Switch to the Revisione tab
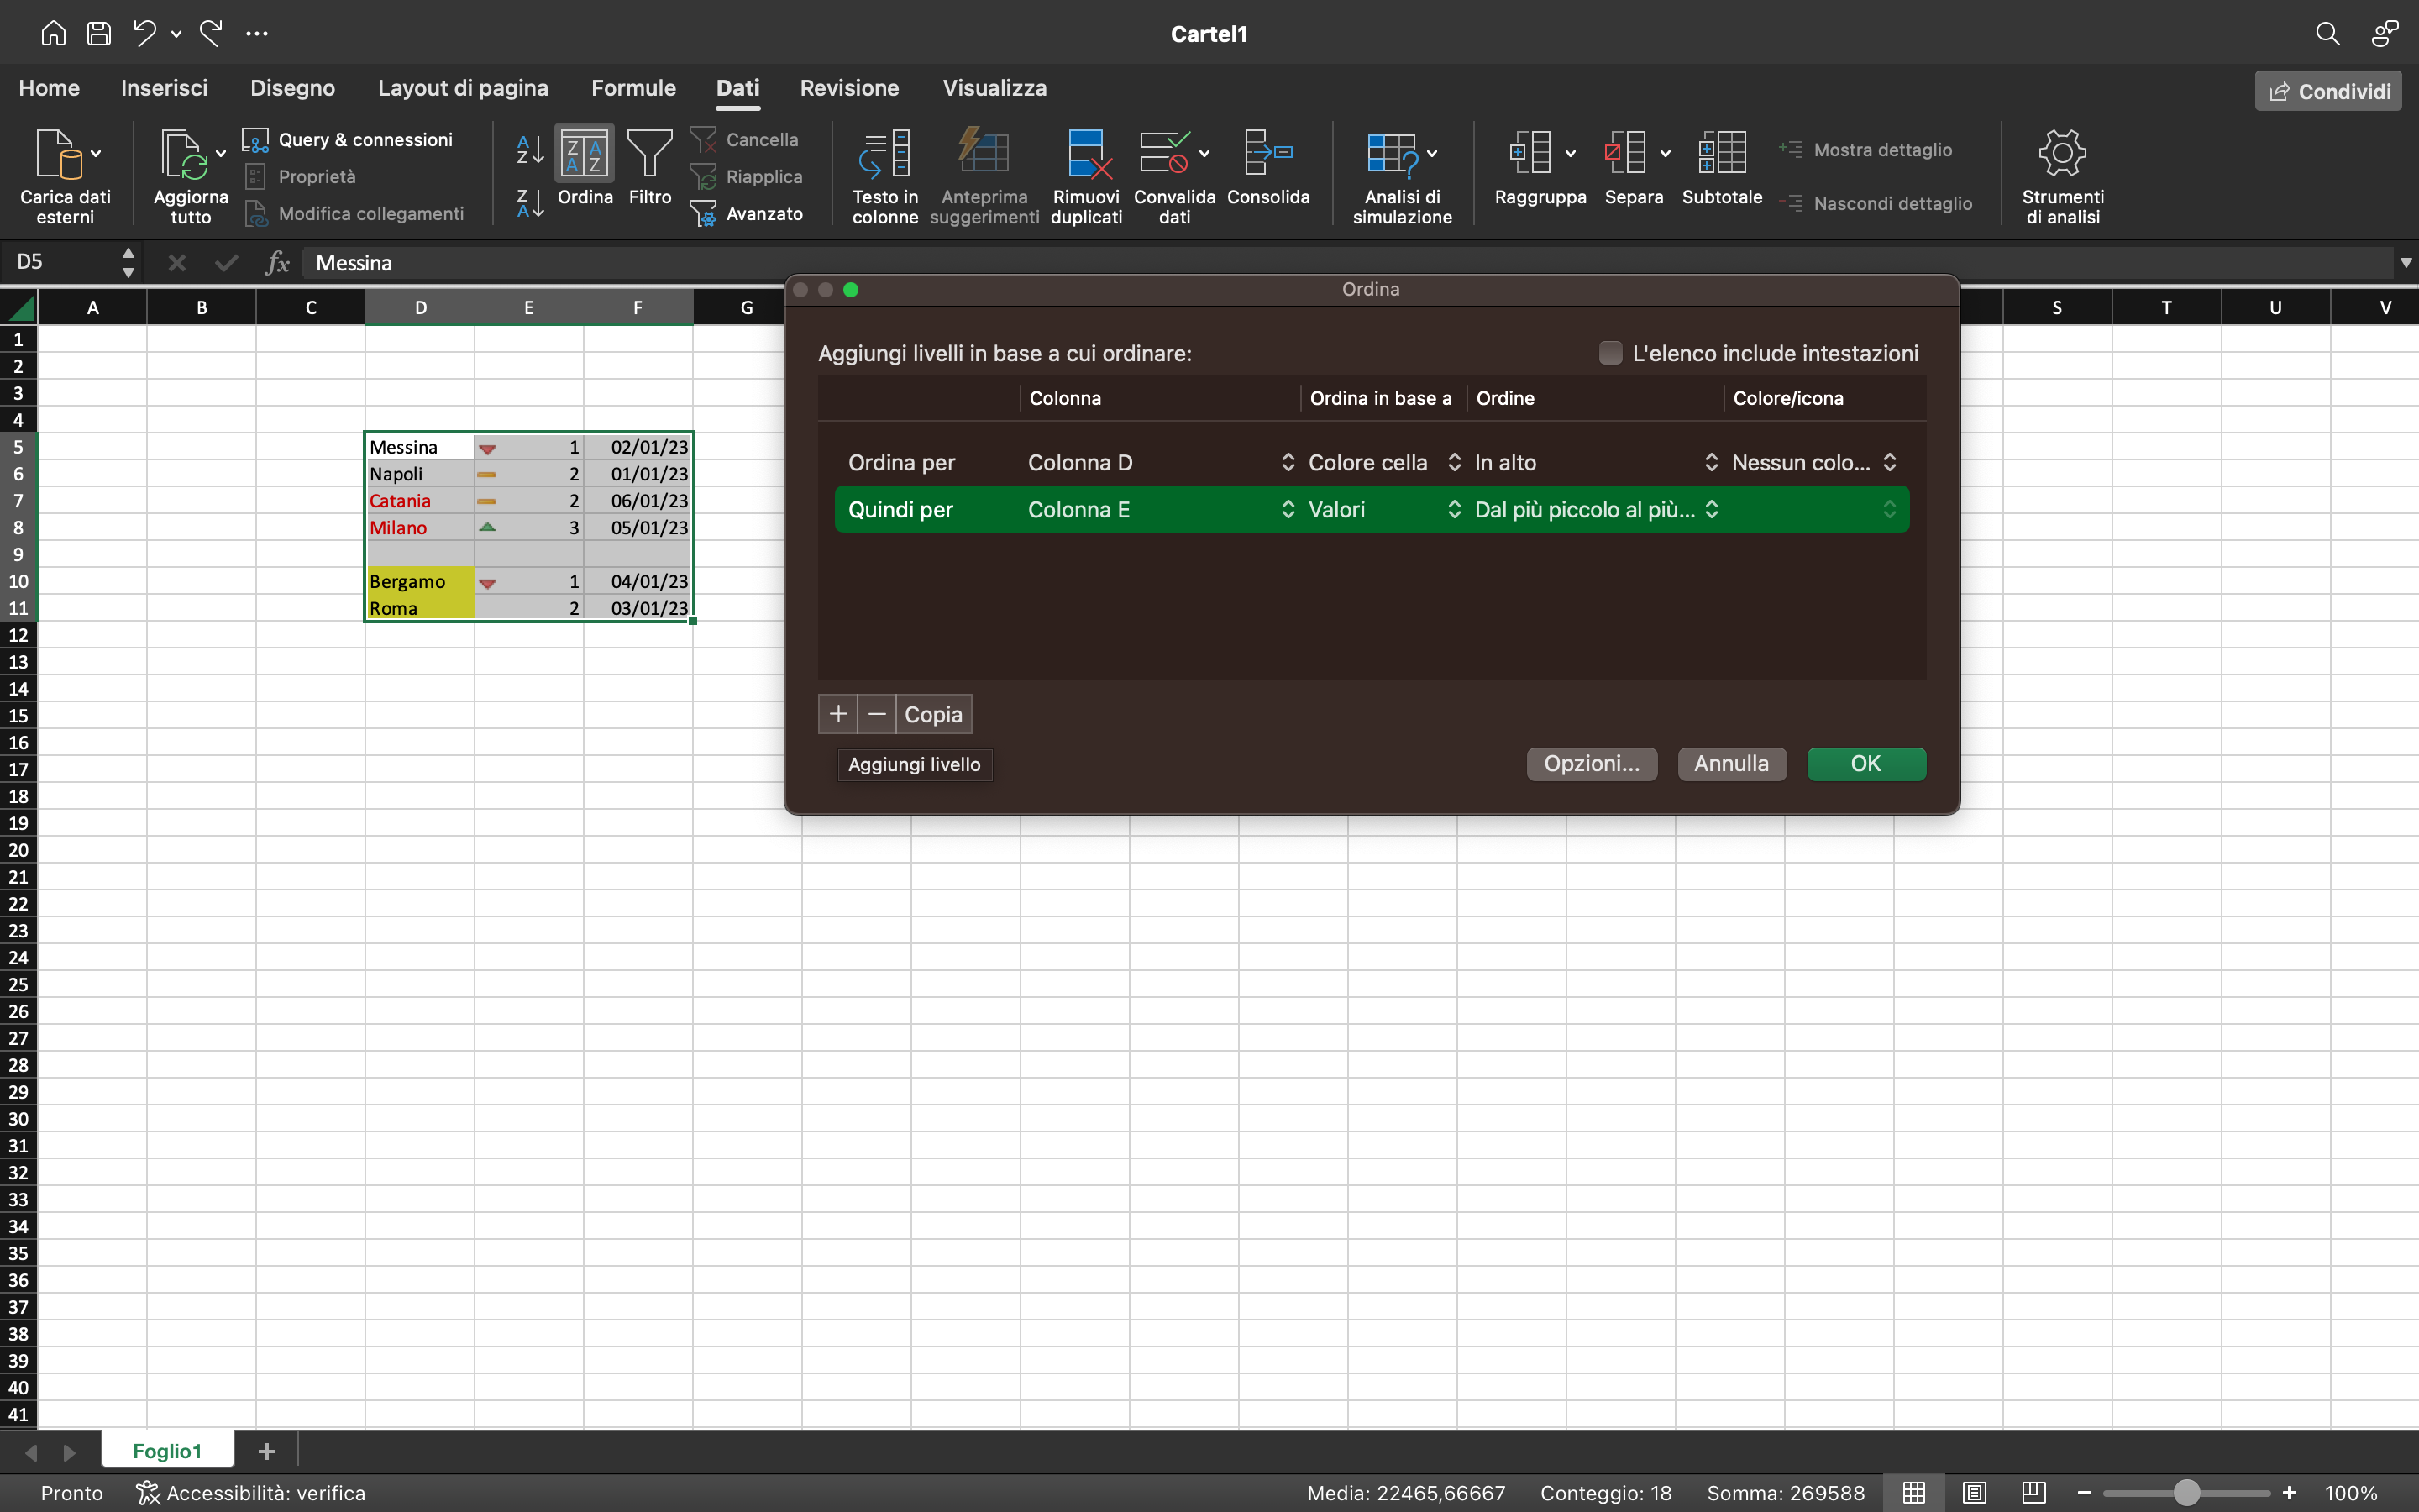 [848, 88]
